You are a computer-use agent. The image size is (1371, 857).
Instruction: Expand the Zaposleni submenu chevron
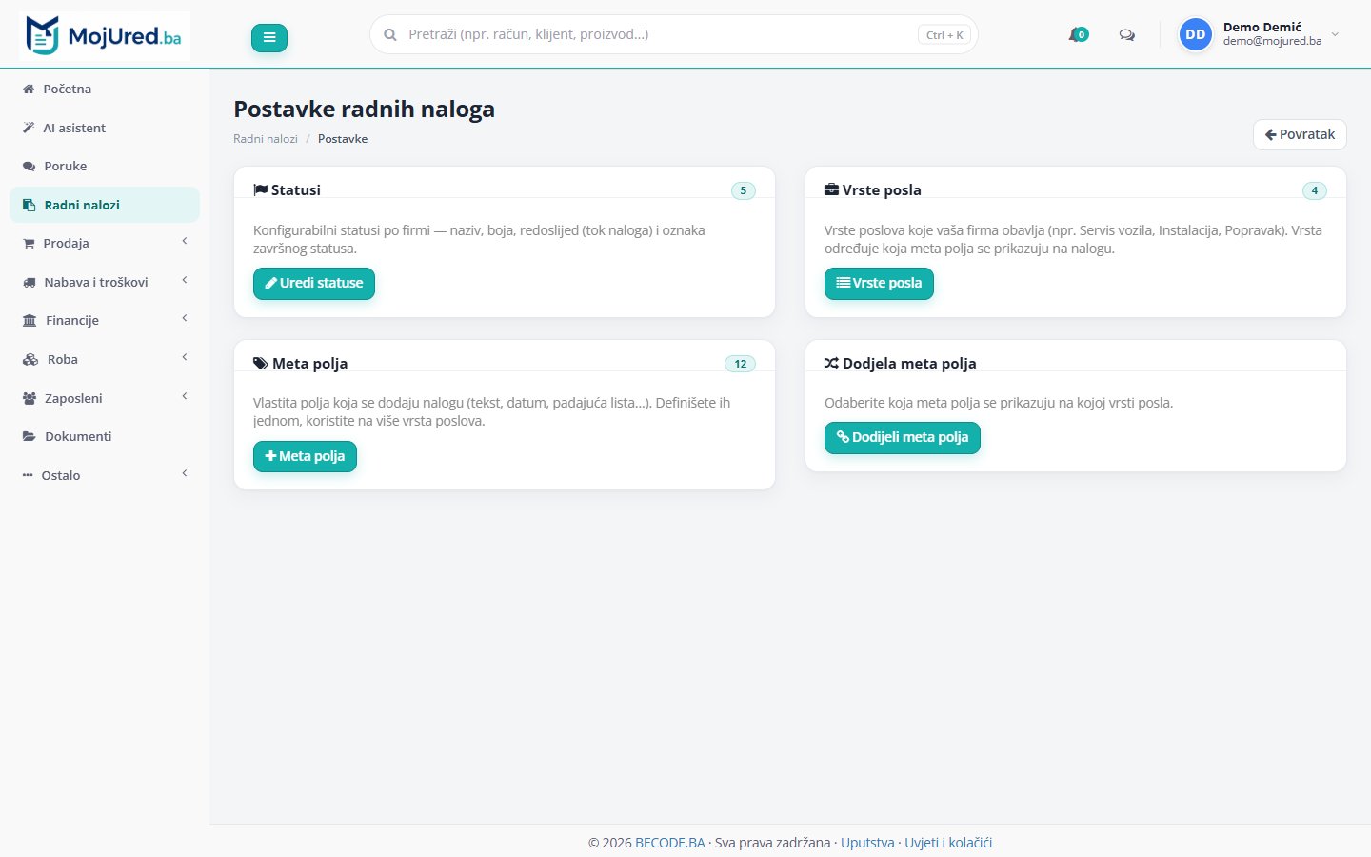click(x=185, y=396)
